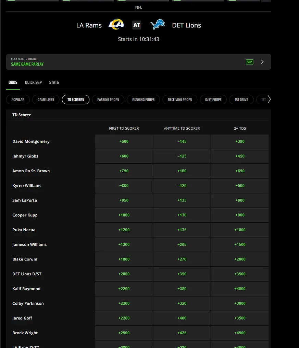The height and width of the screenshot is (348, 299).
Task: Pick Jameson Williams anytime TD +205
Action: click(x=182, y=245)
